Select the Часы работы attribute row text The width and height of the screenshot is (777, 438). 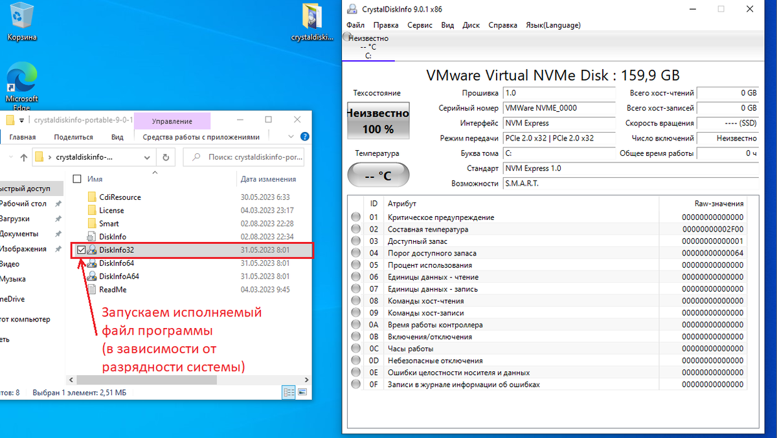pos(411,349)
